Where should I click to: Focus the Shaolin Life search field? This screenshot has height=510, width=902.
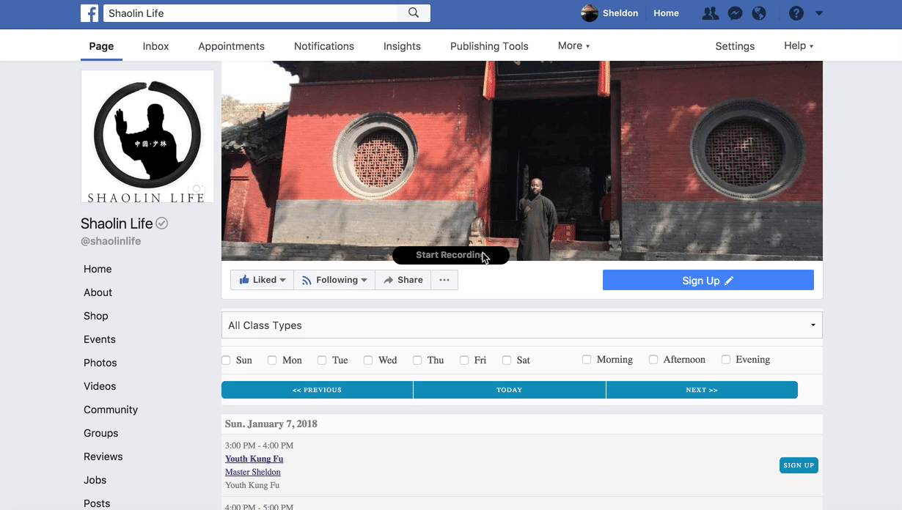click(x=249, y=13)
